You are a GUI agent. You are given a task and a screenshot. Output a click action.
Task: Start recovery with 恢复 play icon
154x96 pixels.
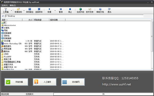click(49, 9)
